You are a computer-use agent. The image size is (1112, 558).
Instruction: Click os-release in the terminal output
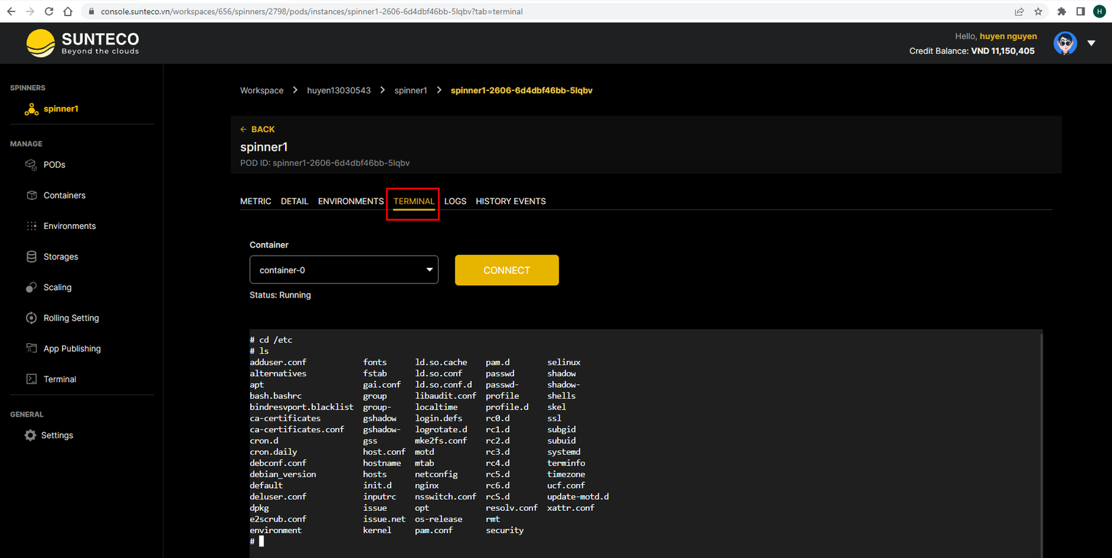coord(439,519)
